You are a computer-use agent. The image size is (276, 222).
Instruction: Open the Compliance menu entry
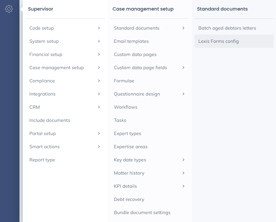coord(42,81)
